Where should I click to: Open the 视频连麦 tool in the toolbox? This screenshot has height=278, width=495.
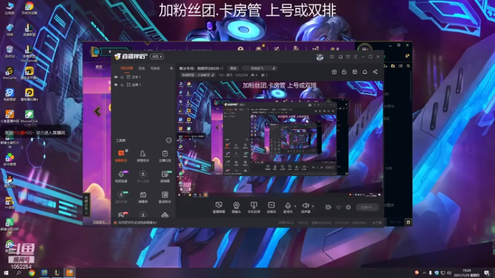tap(121, 177)
